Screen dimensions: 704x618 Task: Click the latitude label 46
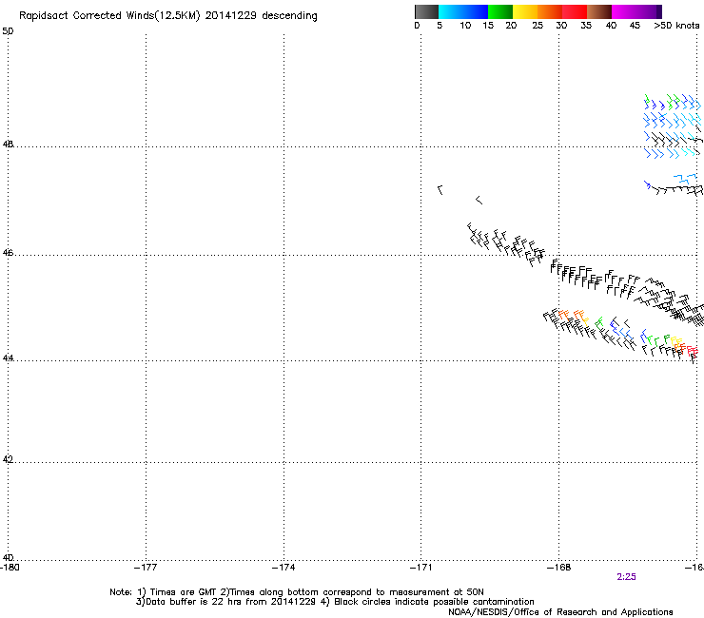(8, 253)
